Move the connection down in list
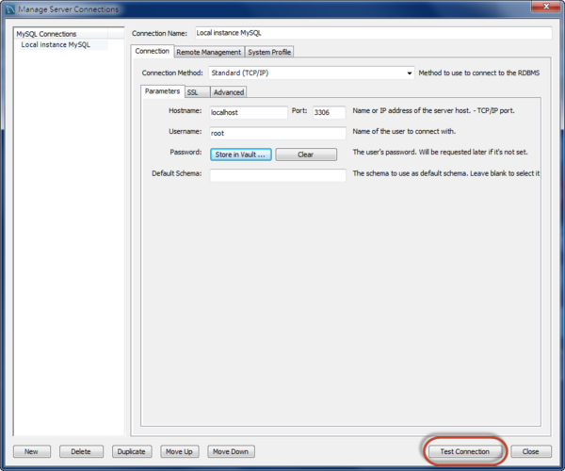 pyautogui.click(x=231, y=451)
